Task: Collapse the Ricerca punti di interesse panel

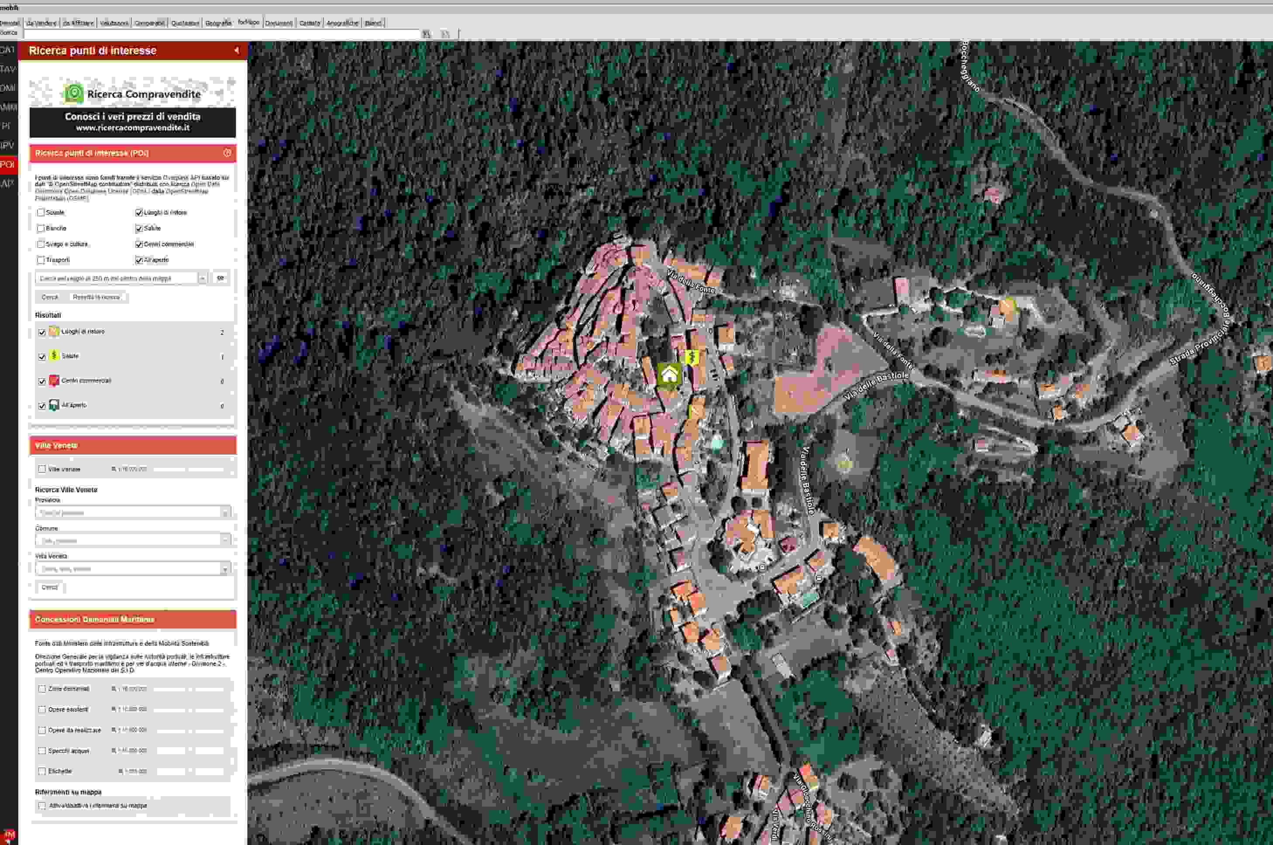Action: pos(237,50)
